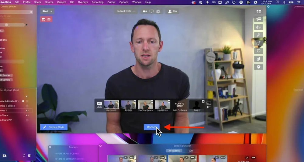
Task: Expand the camera switcher gear dropdown
Action: 209,107
